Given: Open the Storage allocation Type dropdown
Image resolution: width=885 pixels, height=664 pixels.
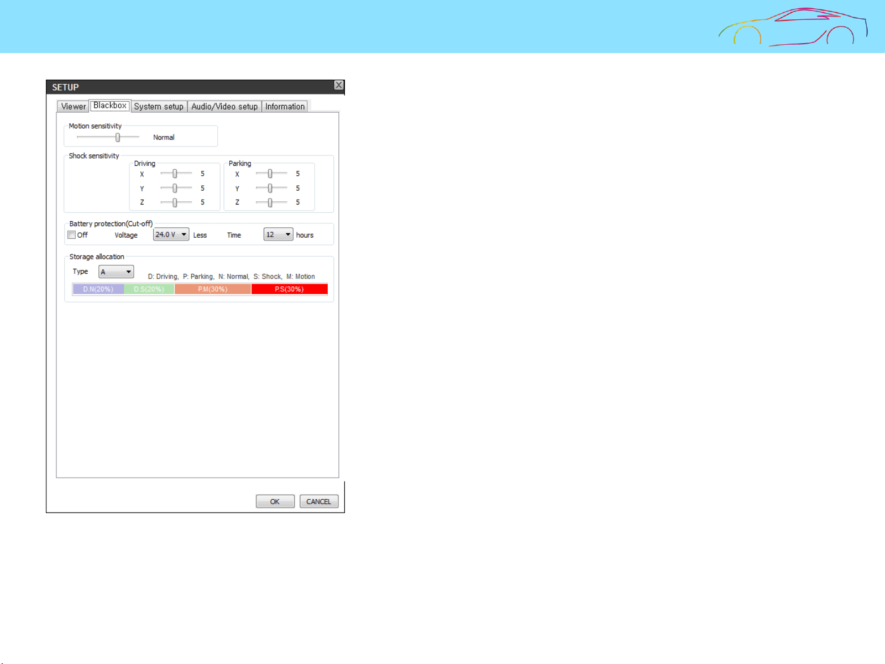Looking at the screenshot, I should click(116, 272).
